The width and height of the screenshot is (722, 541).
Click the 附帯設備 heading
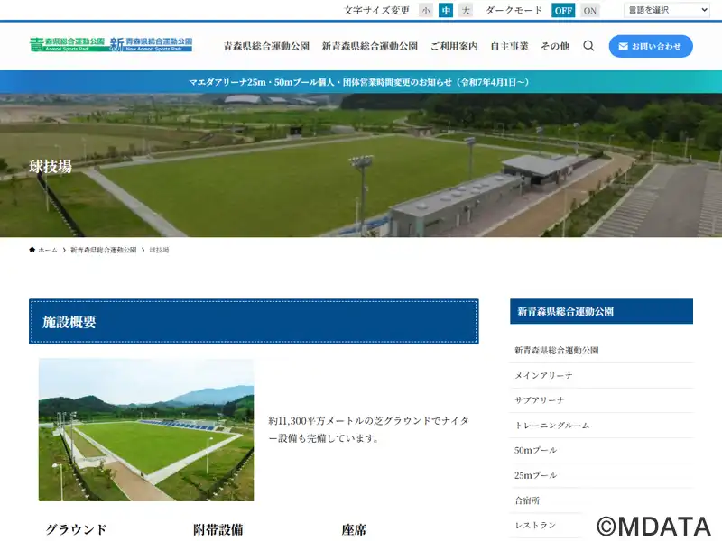coord(218,529)
